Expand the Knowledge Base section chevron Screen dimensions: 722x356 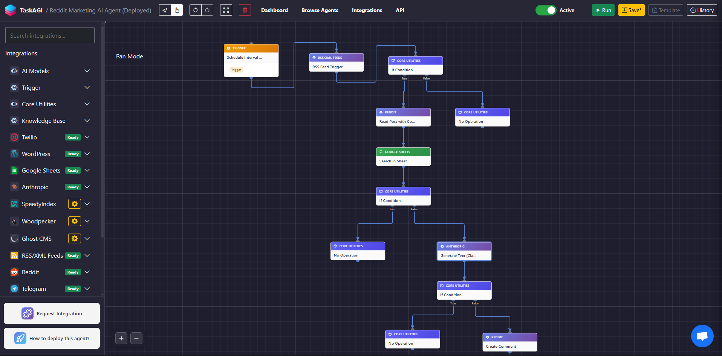point(87,121)
